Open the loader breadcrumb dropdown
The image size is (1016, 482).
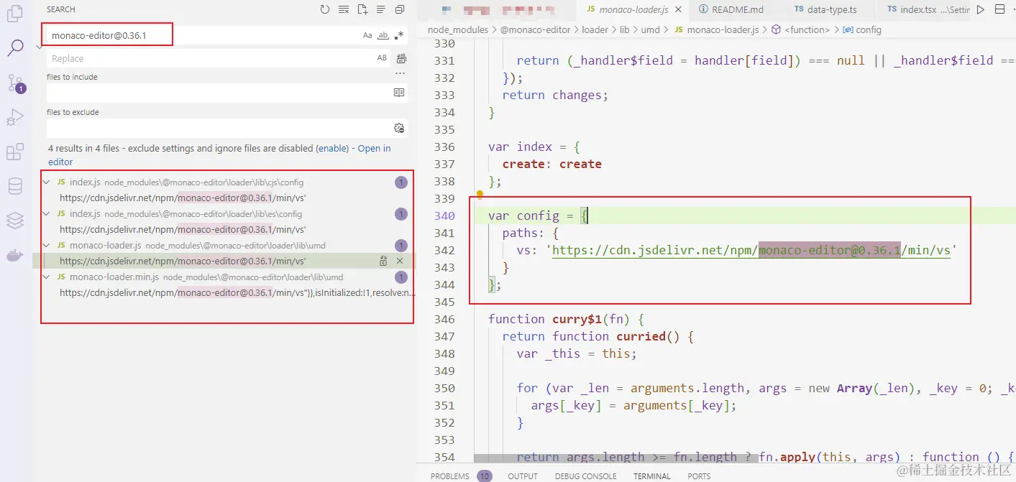pyautogui.click(x=594, y=29)
